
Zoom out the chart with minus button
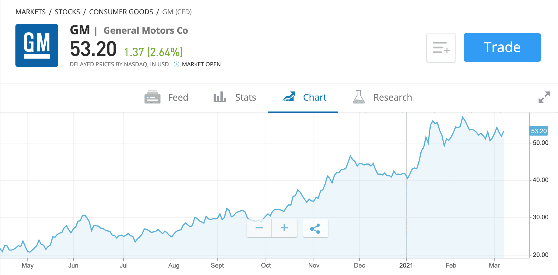[259, 228]
